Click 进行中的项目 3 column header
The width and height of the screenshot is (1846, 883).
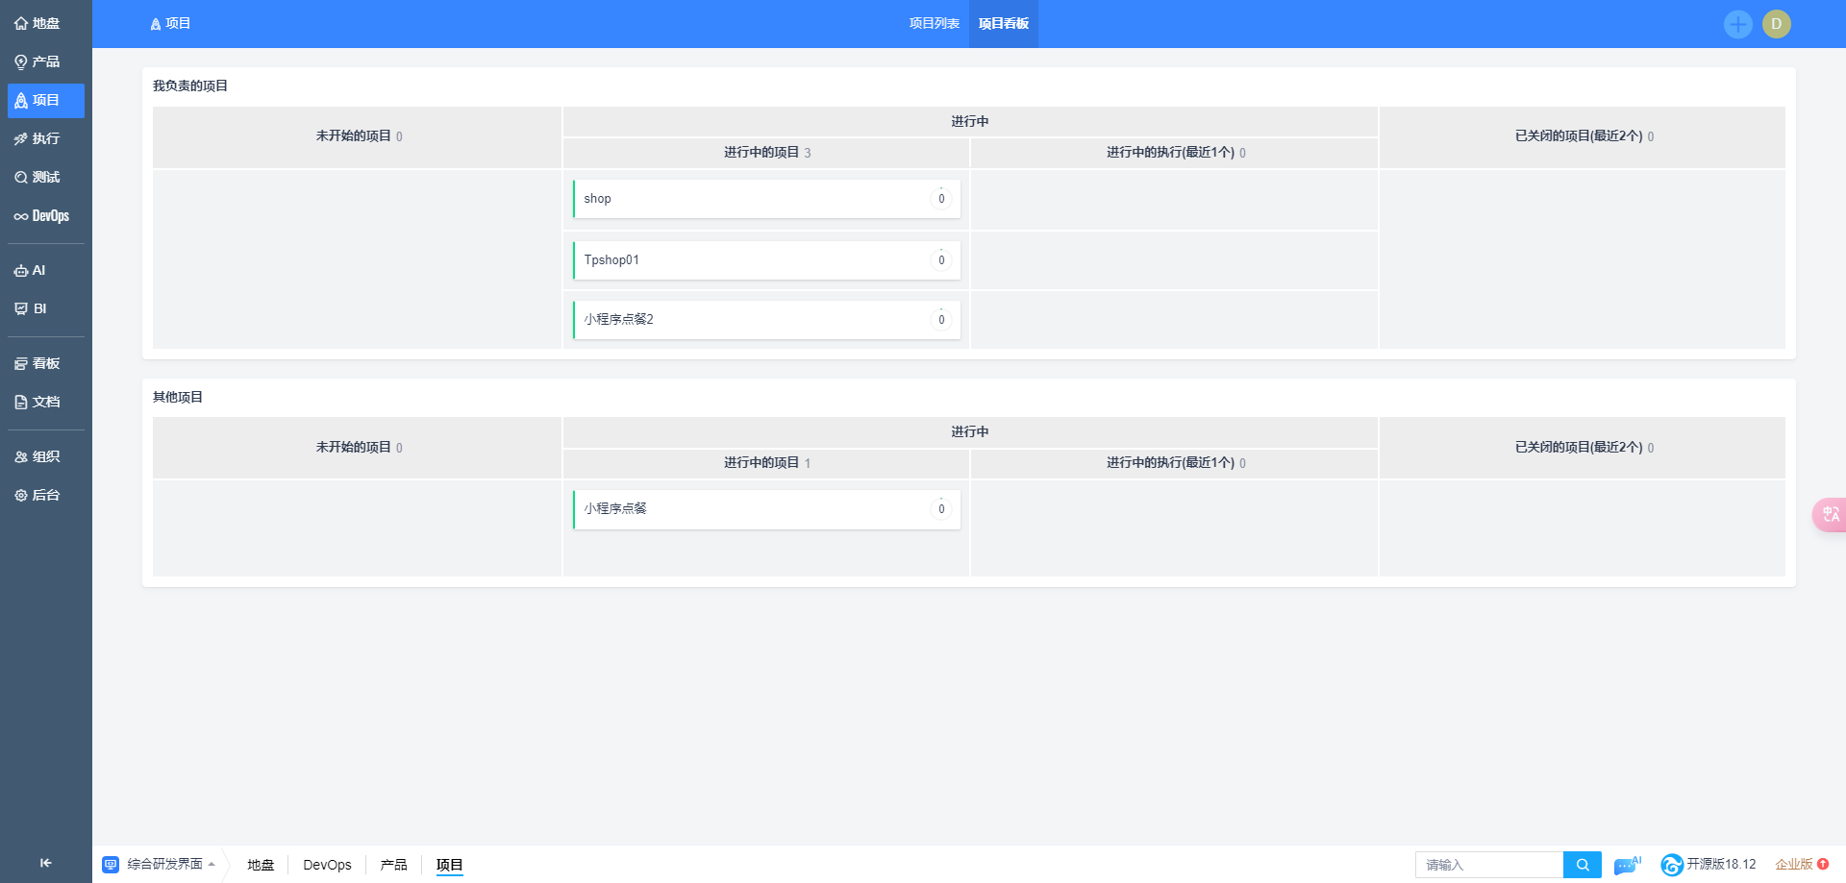(x=766, y=153)
